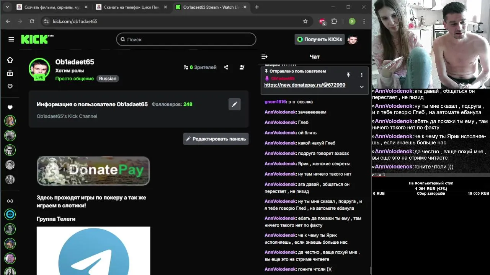Switch to the 'Скачать фильмы, сериалы' tab

pyautogui.click(x=53, y=7)
